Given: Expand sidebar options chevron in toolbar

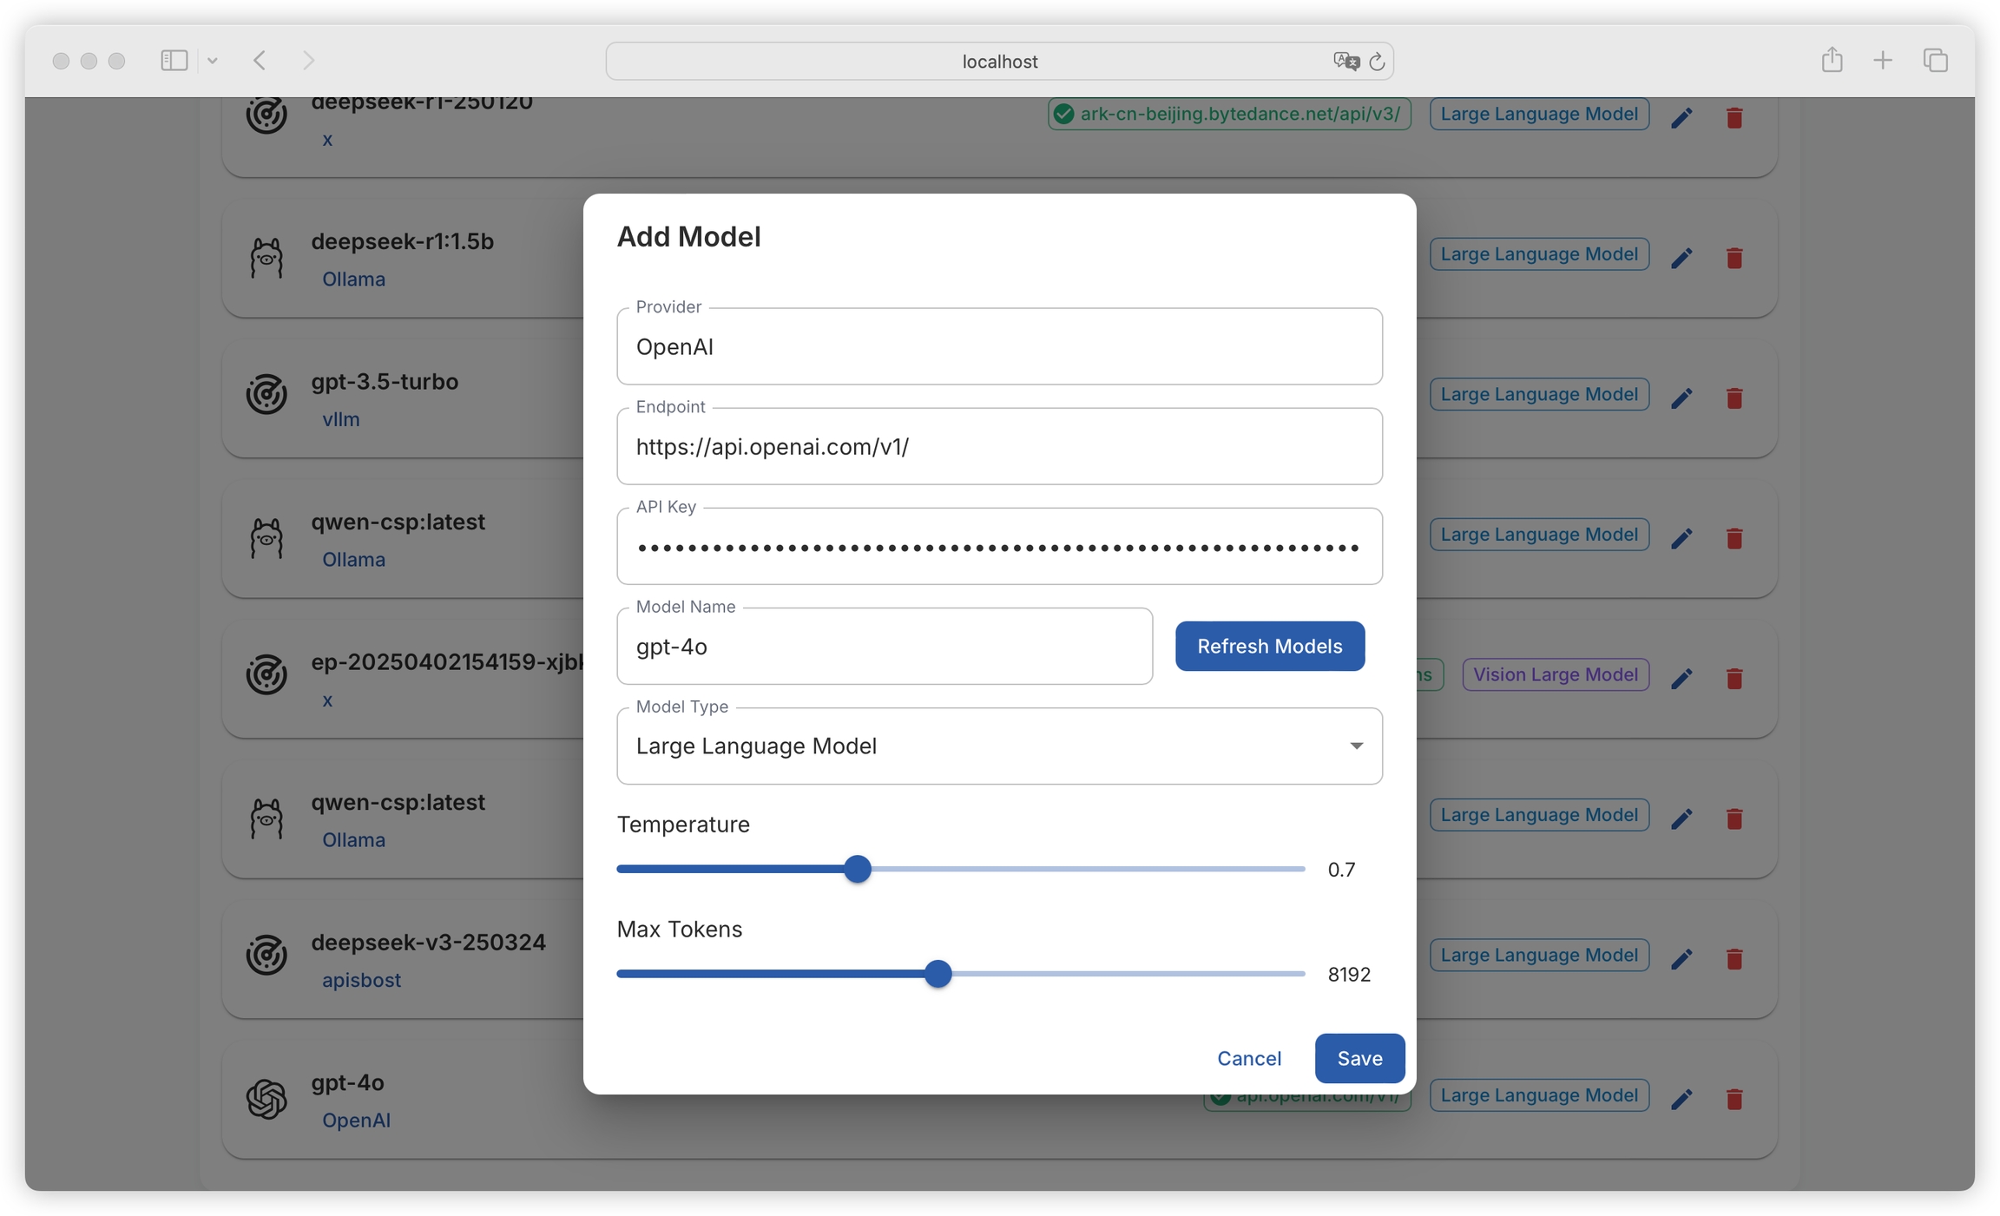Looking at the screenshot, I should coord(213,61).
